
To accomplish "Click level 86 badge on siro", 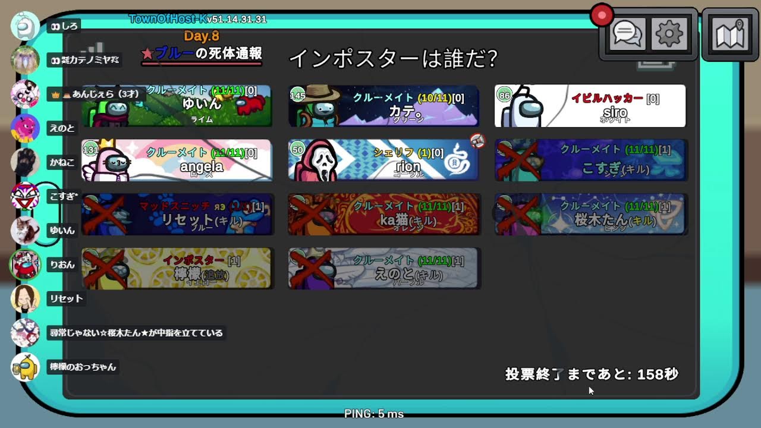I will pos(505,95).
